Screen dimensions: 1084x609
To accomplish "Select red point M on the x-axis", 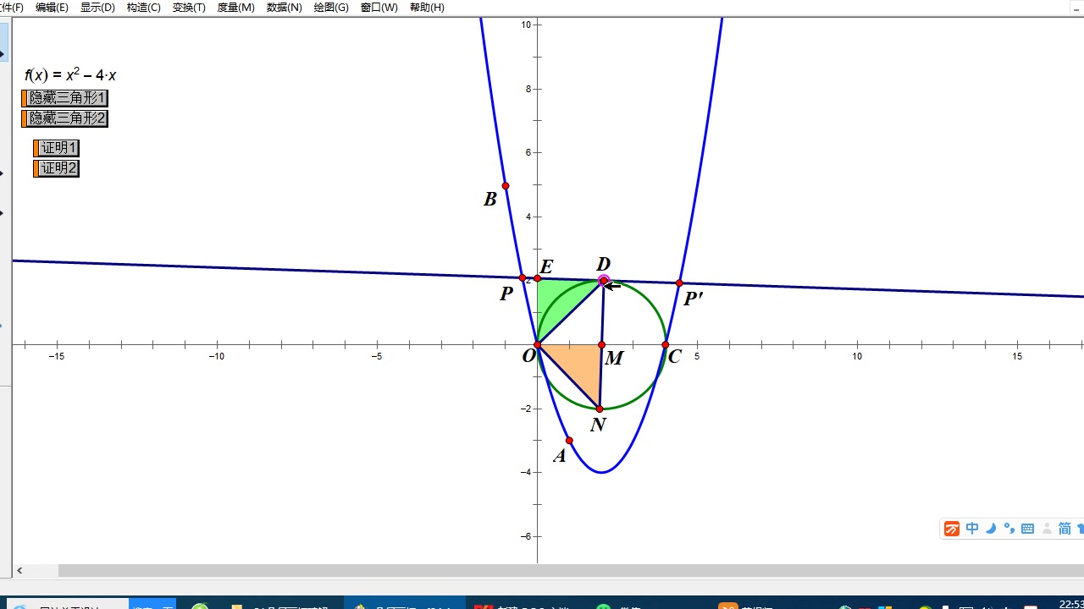I will [x=601, y=345].
